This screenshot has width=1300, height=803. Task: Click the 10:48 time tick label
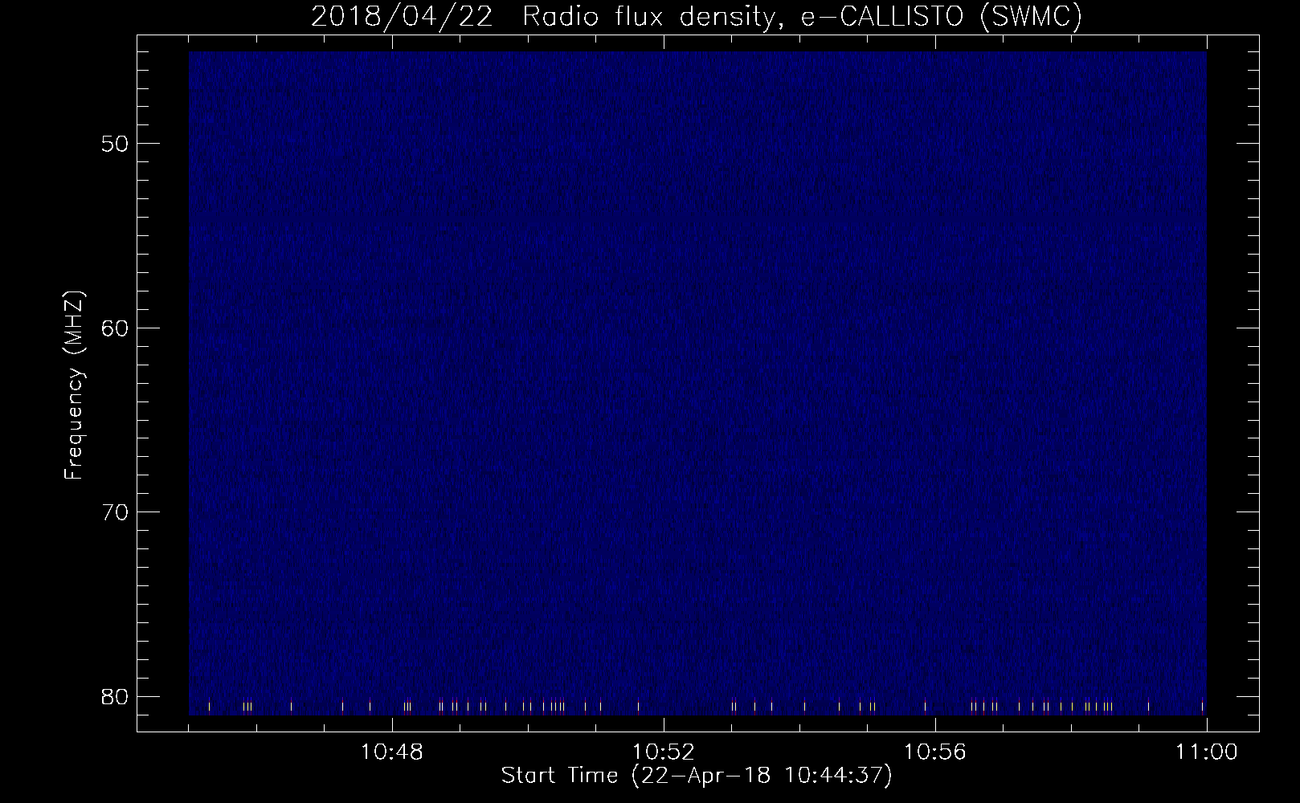(392, 752)
